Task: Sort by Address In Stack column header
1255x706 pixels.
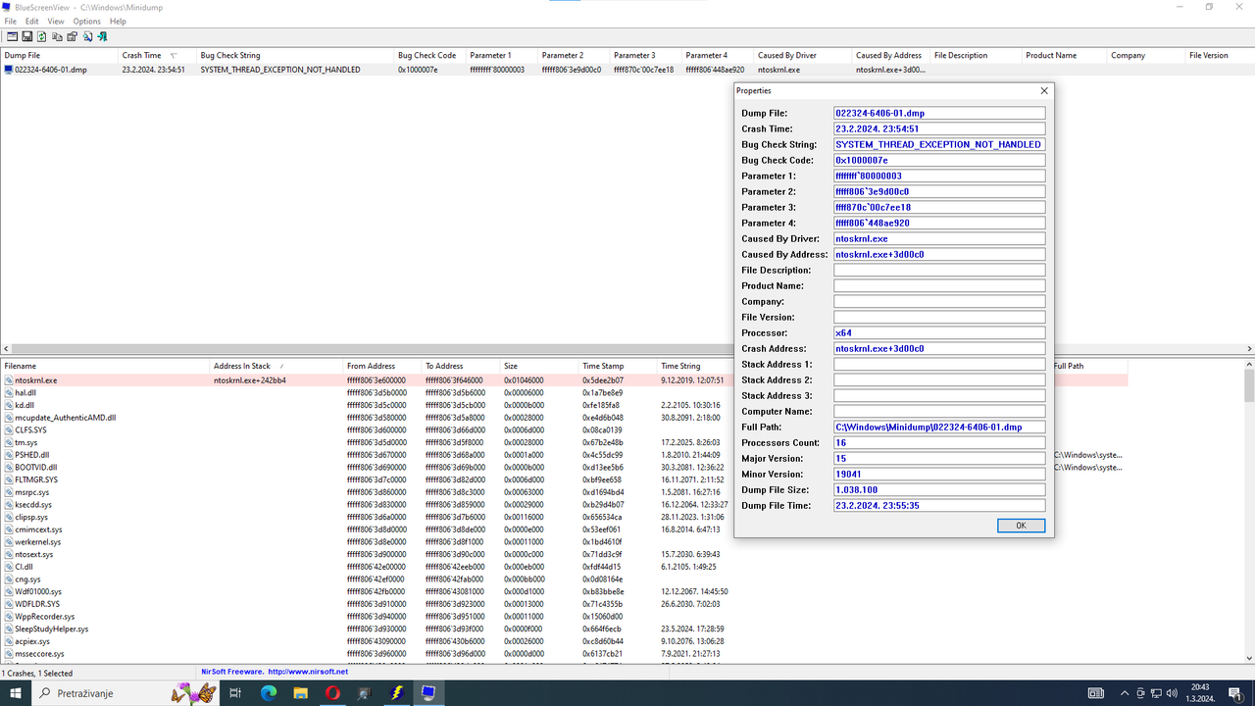Action: coord(276,366)
